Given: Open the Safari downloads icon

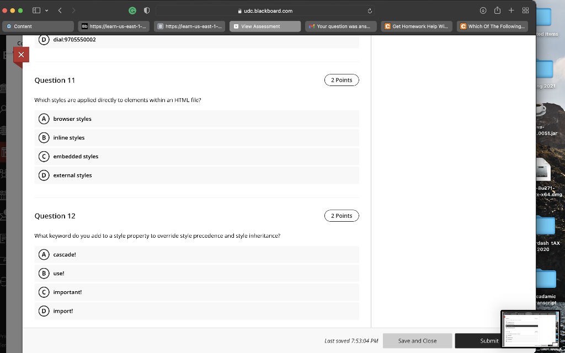Looking at the screenshot, I should 483,10.
